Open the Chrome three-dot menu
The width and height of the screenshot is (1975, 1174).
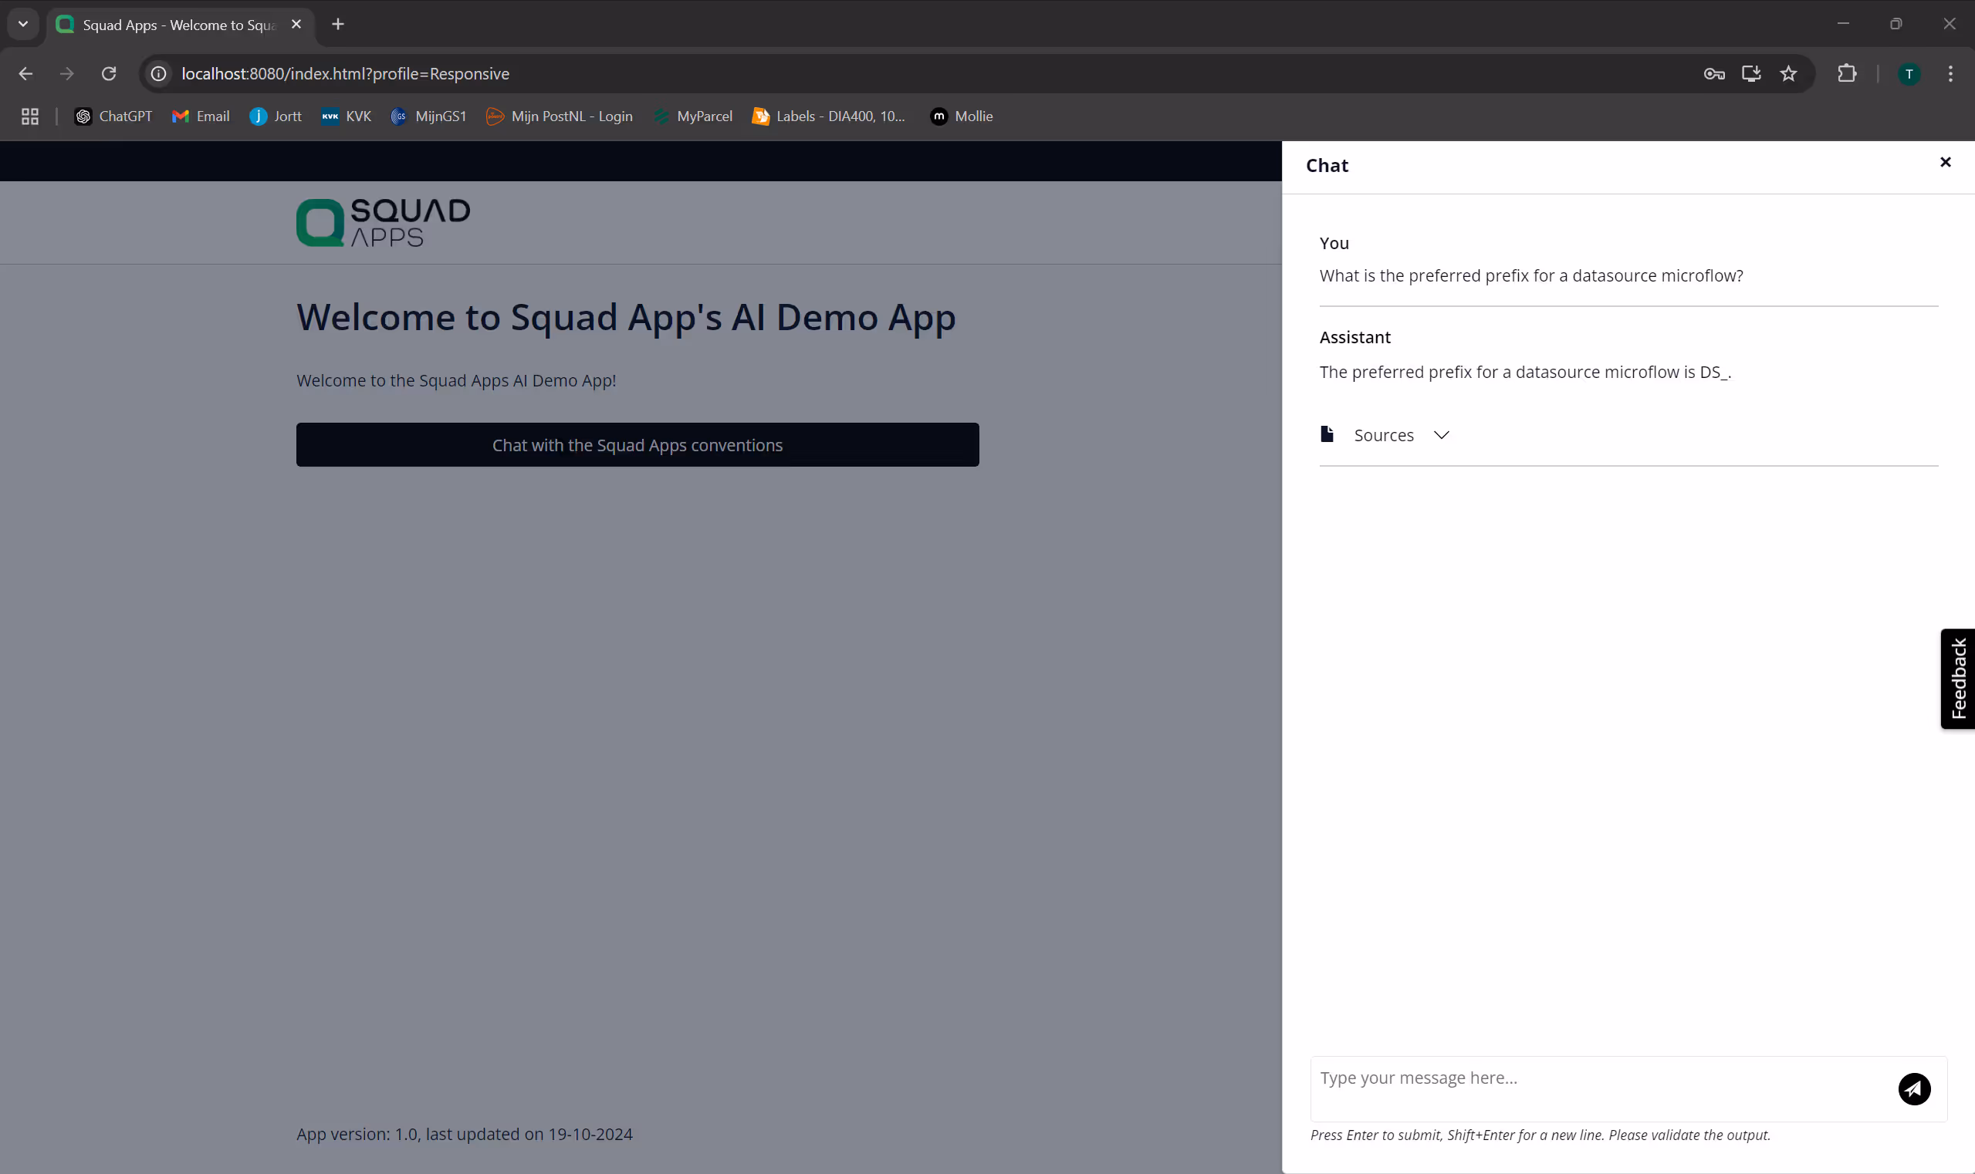1950,73
